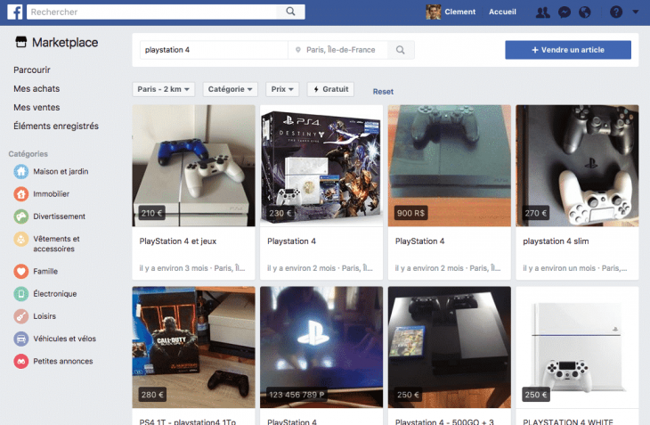Click the top search magnifier icon

pos(290,12)
